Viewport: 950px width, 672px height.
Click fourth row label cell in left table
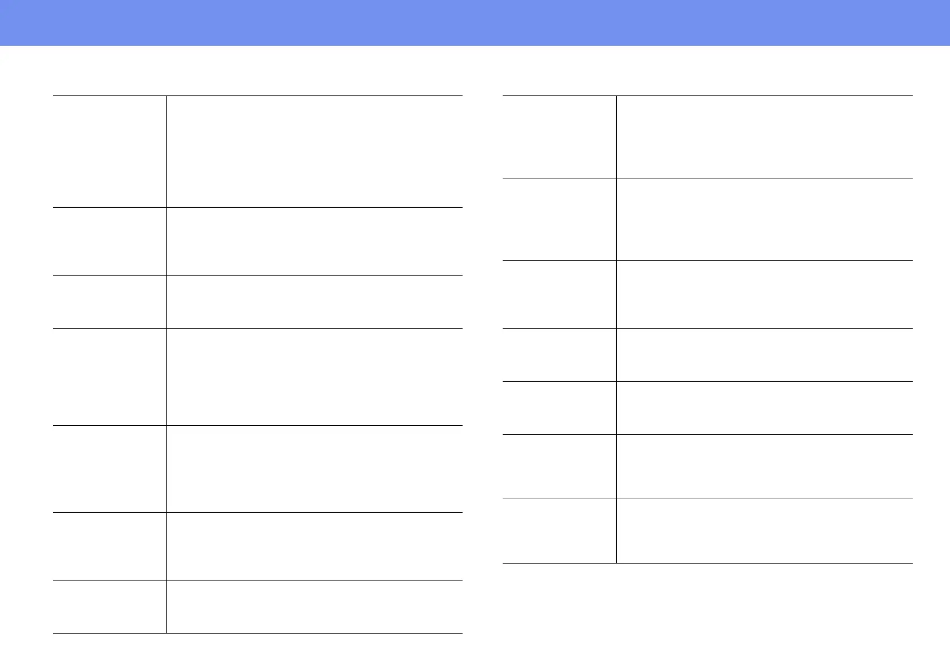pos(110,377)
